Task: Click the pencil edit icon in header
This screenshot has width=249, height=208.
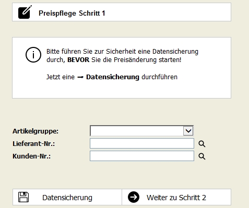Action: coord(25,12)
